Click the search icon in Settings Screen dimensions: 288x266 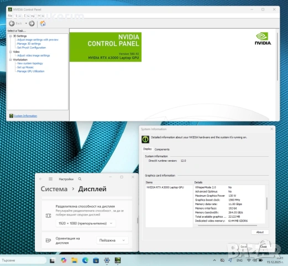pos(80,179)
